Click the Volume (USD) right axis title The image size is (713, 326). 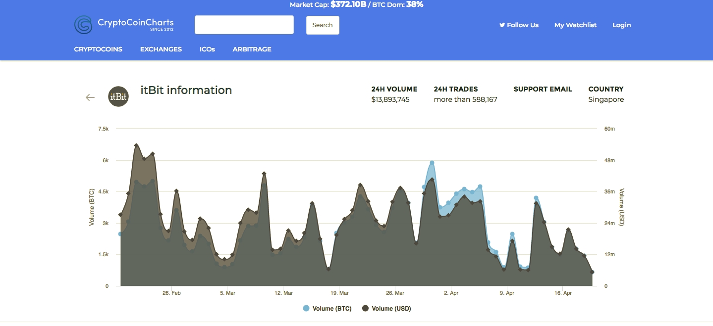[x=622, y=207]
